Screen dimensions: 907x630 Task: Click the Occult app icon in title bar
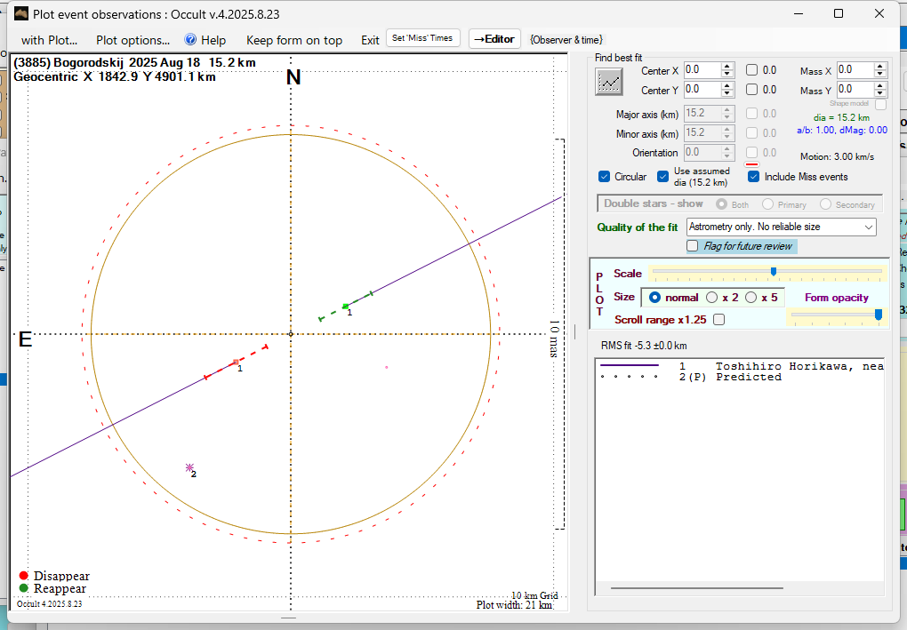[21, 13]
